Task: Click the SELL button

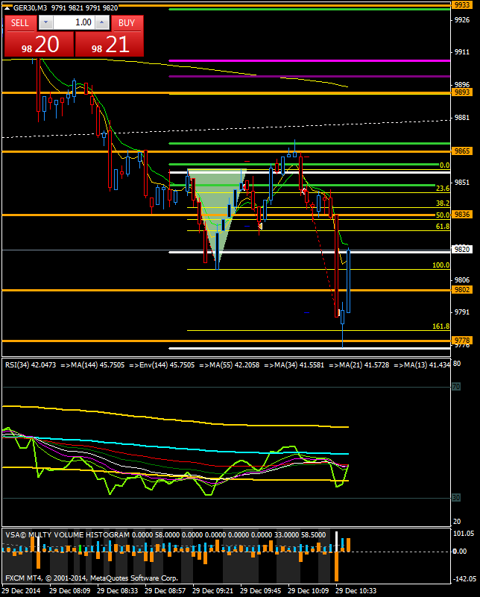Action: point(20,23)
